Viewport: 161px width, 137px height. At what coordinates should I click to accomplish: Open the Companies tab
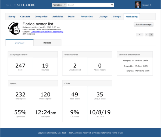click(41, 17)
